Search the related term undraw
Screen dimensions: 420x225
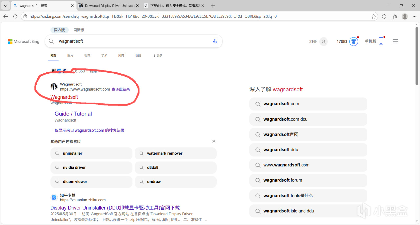176,182
